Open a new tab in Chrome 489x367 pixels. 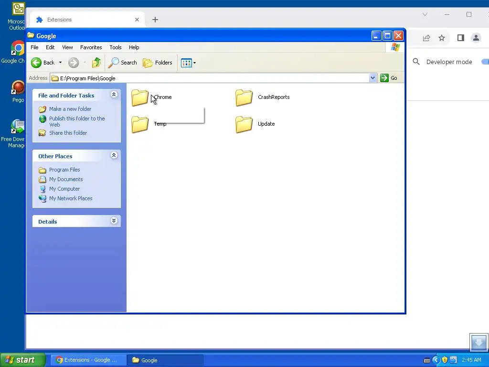155,20
